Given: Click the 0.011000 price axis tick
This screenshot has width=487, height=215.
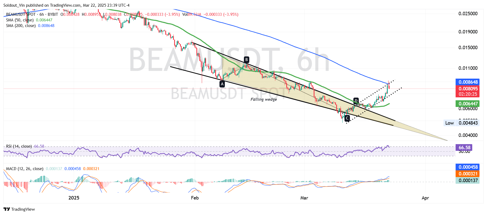Looking at the screenshot, I should [468, 68].
